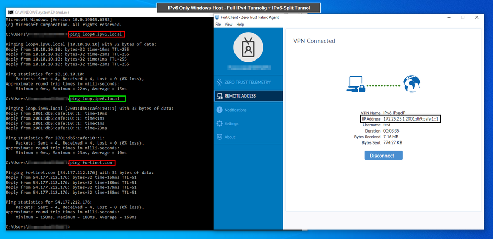
Task: Click the Disconnect button
Action: 383,155
